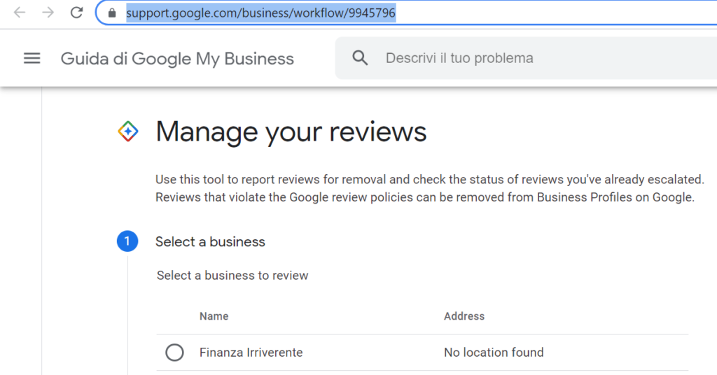The height and width of the screenshot is (375, 717).
Task: Click the magnifier search icon
Action: (360, 58)
